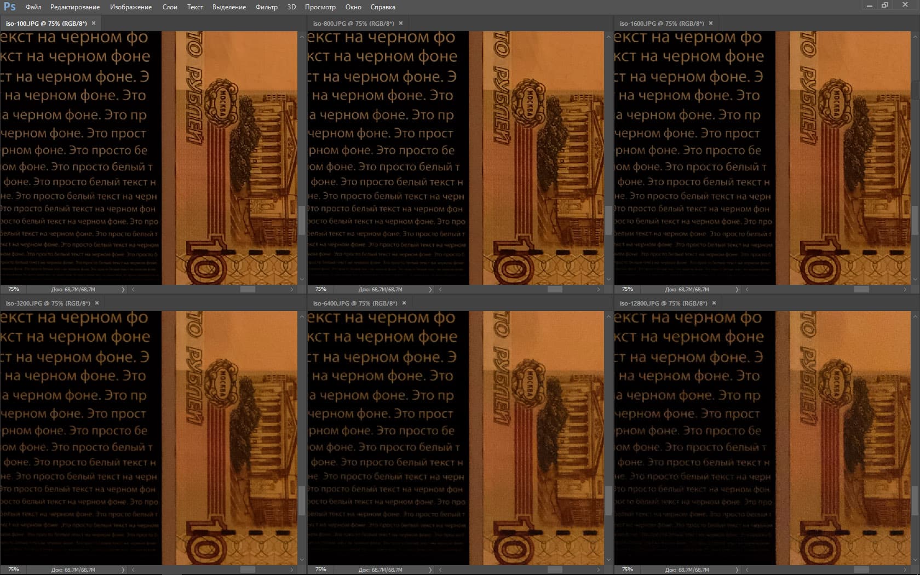920x575 pixels.
Task: Click the zoom field of iso-100.JPG
Action: (x=14, y=289)
